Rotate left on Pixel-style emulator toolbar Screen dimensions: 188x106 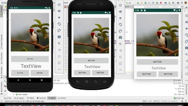(59, 24)
